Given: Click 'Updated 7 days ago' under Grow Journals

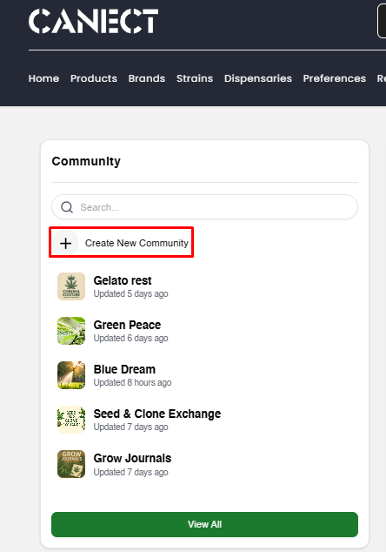Looking at the screenshot, I should [x=130, y=472].
